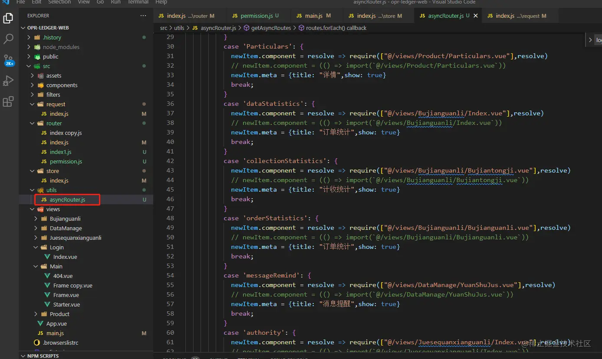Open the Edit menu

pyautogui.click(x=36, y=2)
